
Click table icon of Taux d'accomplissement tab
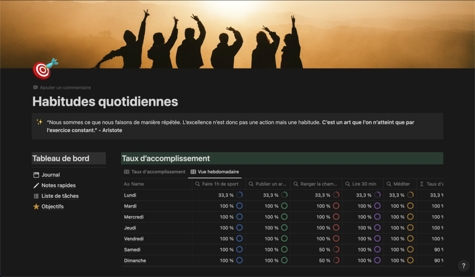point(127,172)
